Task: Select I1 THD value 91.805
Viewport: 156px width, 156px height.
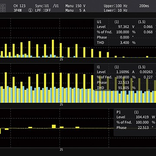Action: [x=124, y=88]
